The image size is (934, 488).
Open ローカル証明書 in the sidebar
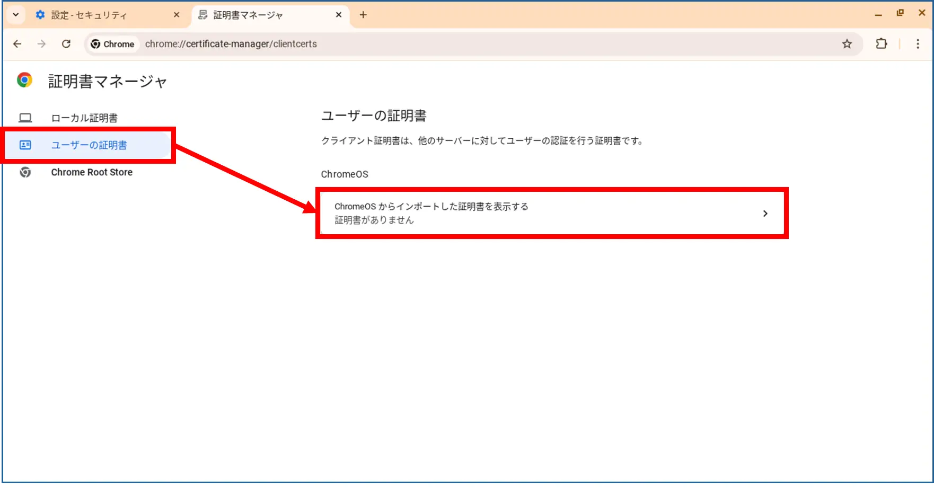[84, 118]
